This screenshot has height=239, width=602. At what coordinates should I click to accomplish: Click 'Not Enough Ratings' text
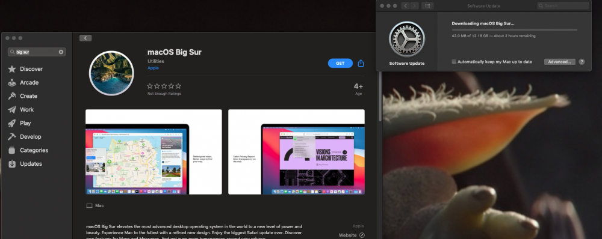(x=164, y=94)
